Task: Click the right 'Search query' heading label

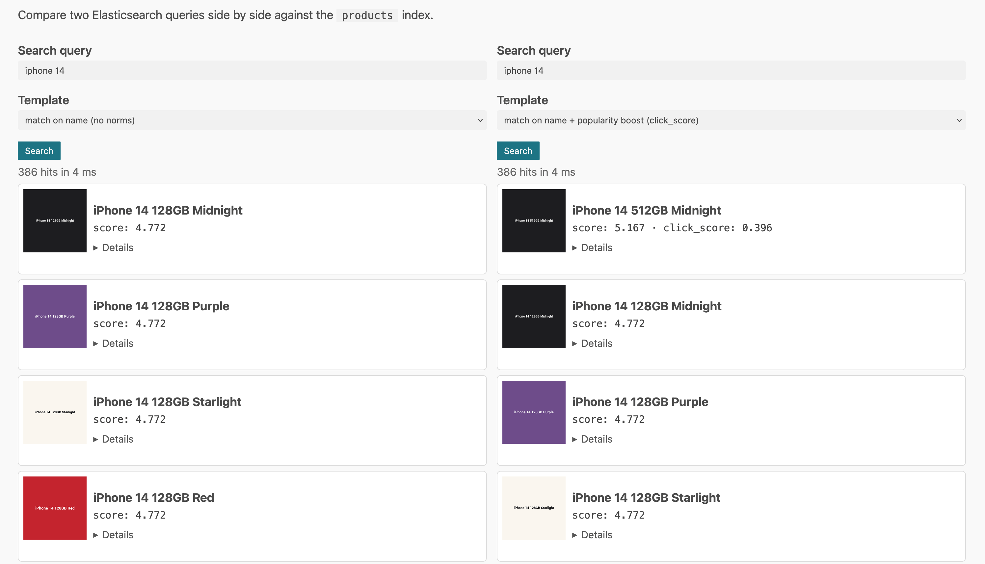Action: pos(534,50)
